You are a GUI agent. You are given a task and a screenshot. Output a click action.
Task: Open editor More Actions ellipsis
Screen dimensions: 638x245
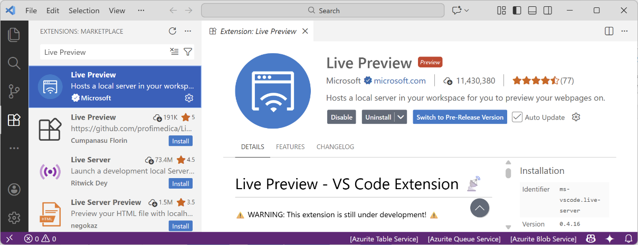click(625, 31)
